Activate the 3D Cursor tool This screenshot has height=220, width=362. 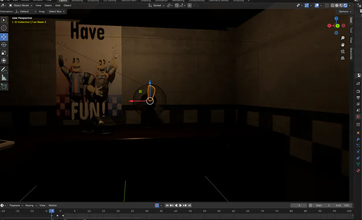point(4,28)
